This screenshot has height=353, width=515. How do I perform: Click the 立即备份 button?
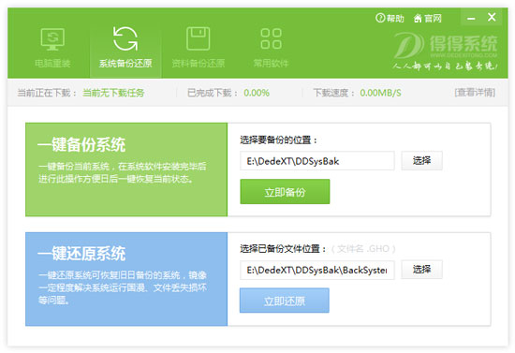point(285,192)
